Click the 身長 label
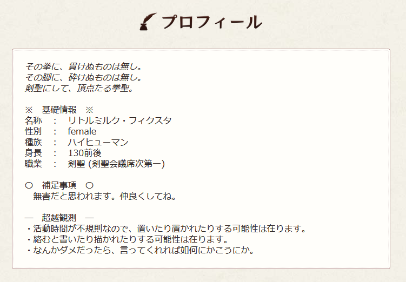 click(33, 153)
